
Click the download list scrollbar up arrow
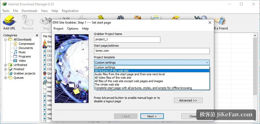255,35
